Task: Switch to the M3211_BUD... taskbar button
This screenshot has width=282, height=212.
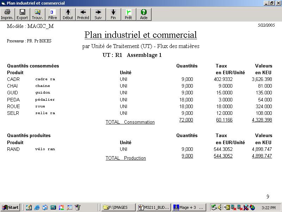Action: (x=153, y=207)
